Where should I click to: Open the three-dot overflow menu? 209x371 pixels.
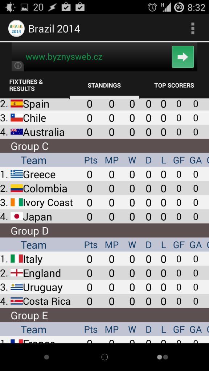coord(193,29)
